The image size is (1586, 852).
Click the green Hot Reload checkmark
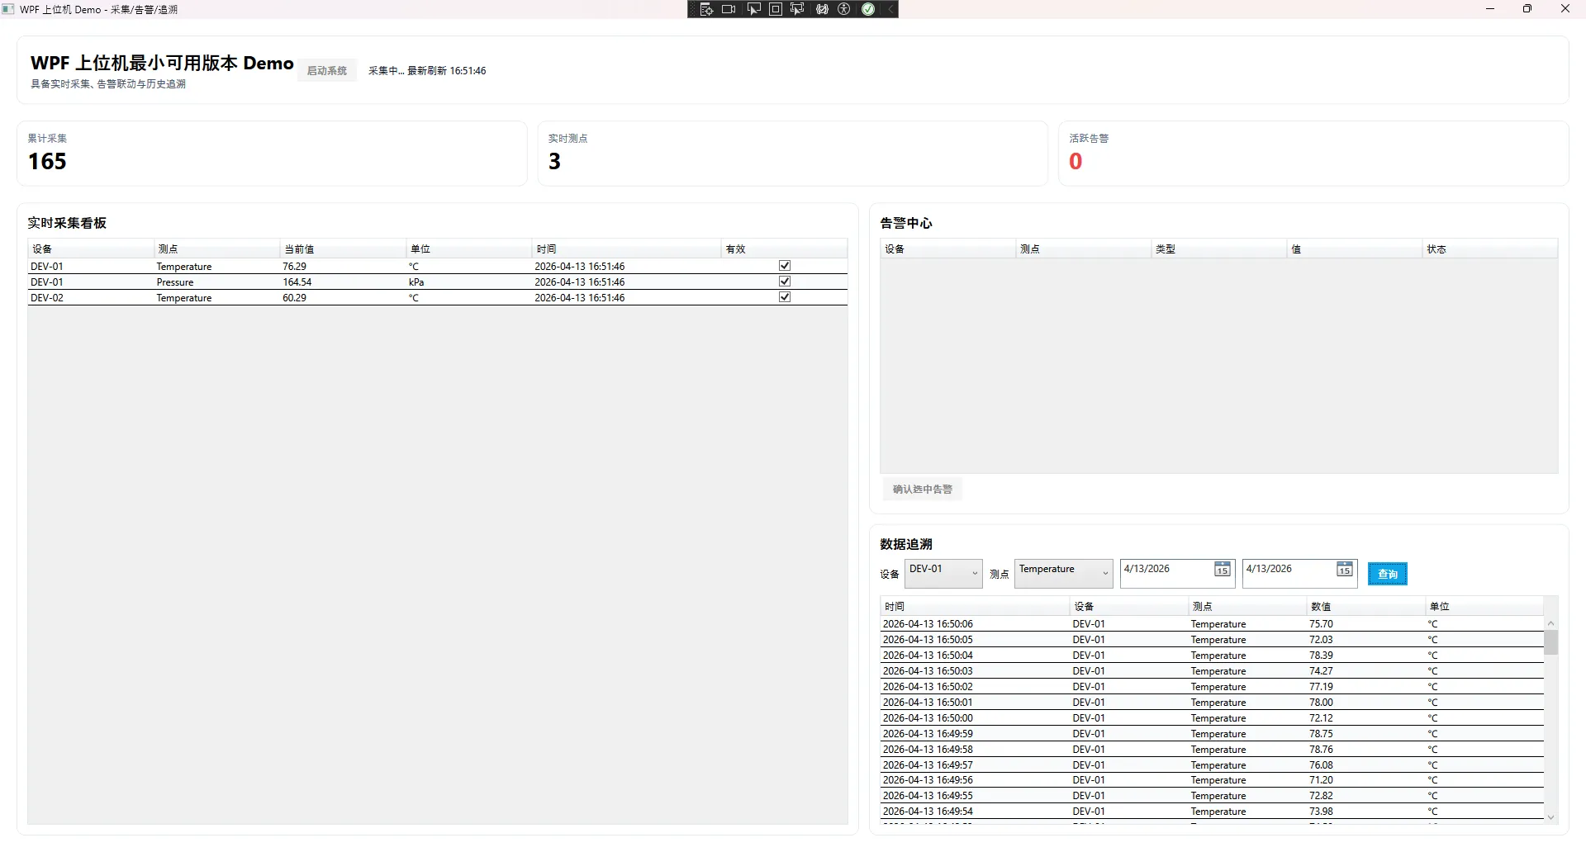(x=868, y=9)
